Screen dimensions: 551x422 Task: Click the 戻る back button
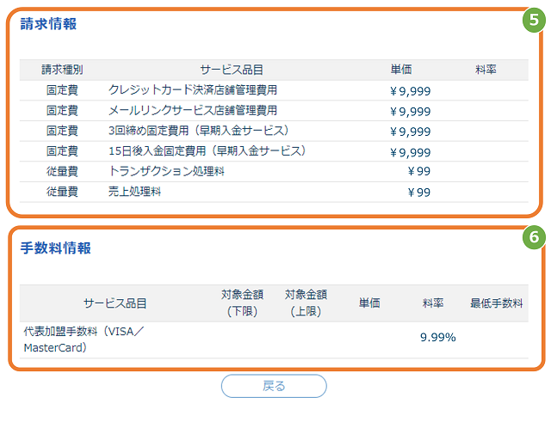click(x=274, y=386)
